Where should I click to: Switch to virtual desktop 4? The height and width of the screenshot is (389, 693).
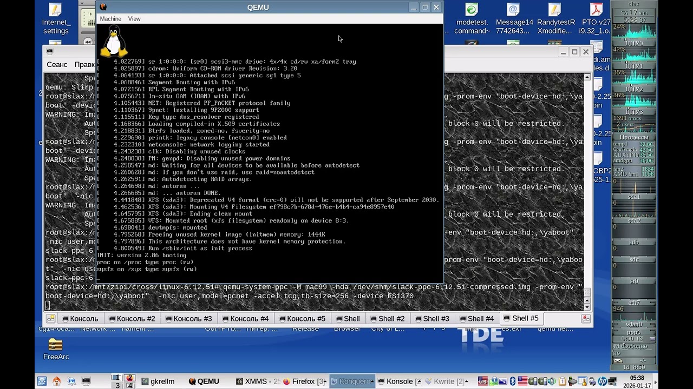[129, 385]
